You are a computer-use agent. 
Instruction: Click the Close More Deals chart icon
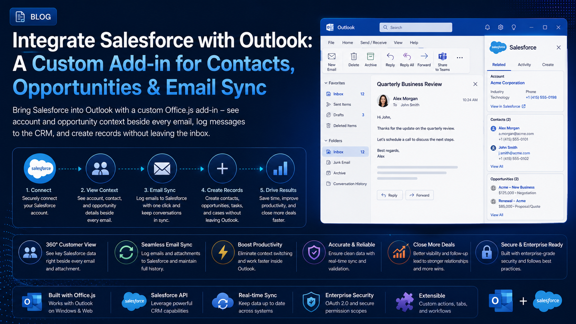[x=399, y=252]
